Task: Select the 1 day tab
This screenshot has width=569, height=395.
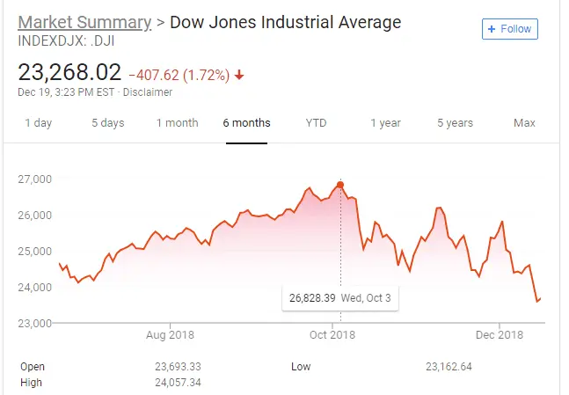Action: click(38, 123)
